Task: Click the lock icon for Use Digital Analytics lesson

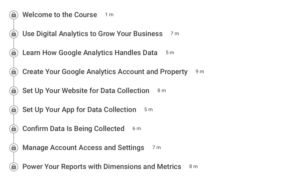Action: 14,34
